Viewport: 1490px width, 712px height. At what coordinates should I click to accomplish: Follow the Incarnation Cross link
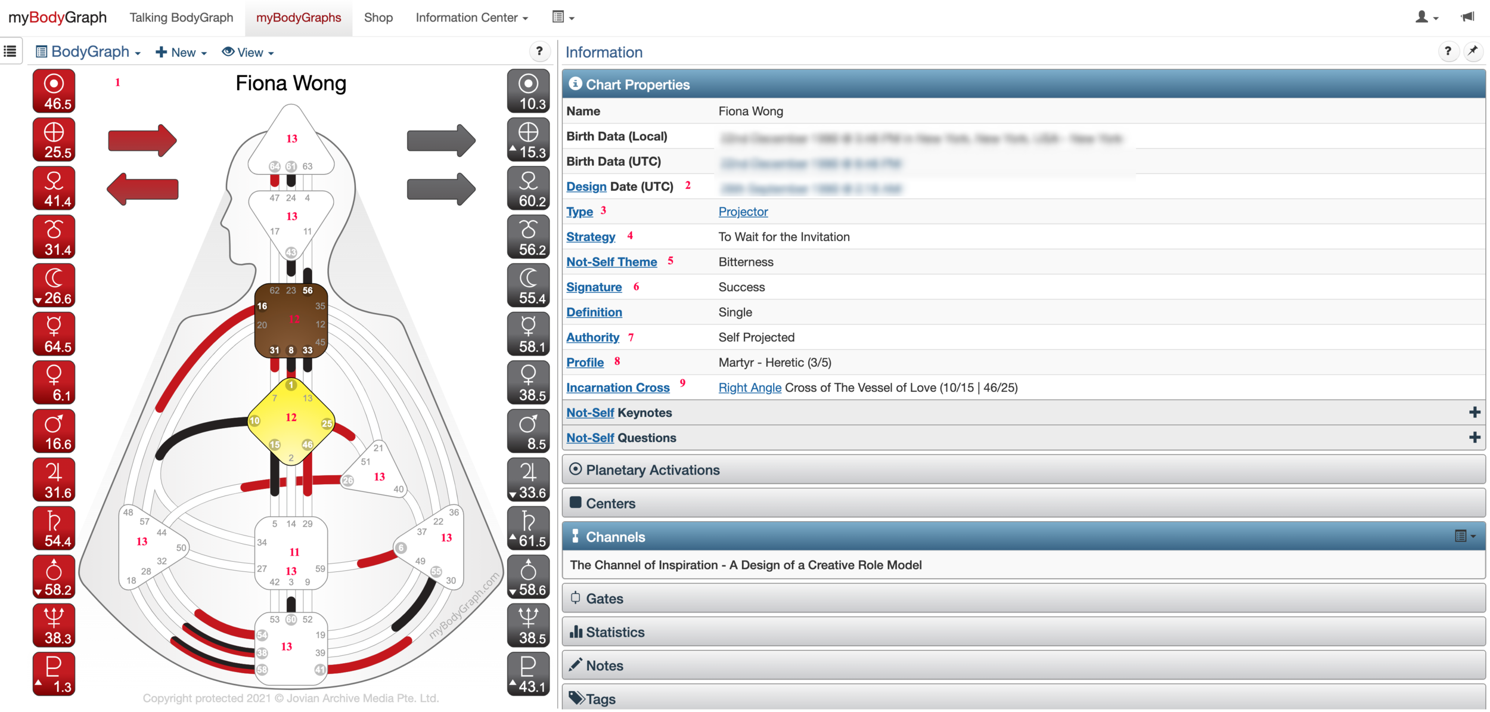click(x=618, y=388)
